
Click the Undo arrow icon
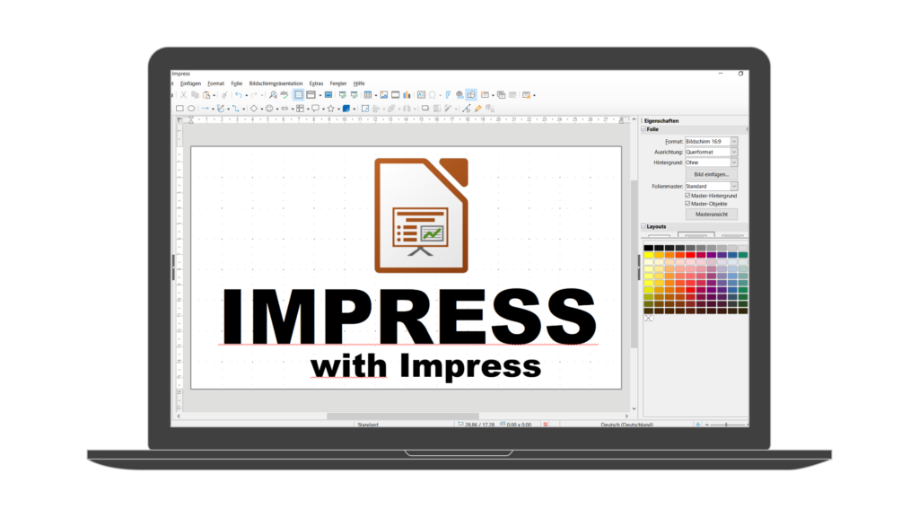238,94
